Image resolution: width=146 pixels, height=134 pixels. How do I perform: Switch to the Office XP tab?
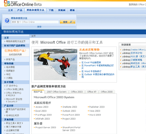coord(92,92)
